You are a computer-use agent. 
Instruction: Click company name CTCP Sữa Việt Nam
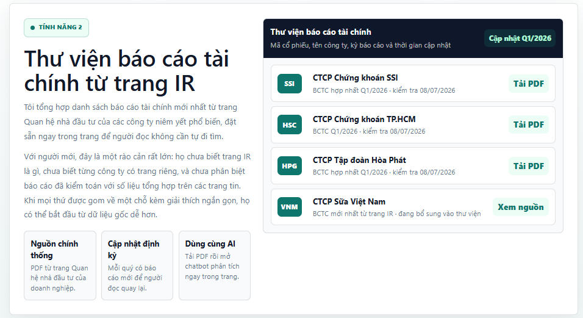pyautogui.click(x=349, y=201)
